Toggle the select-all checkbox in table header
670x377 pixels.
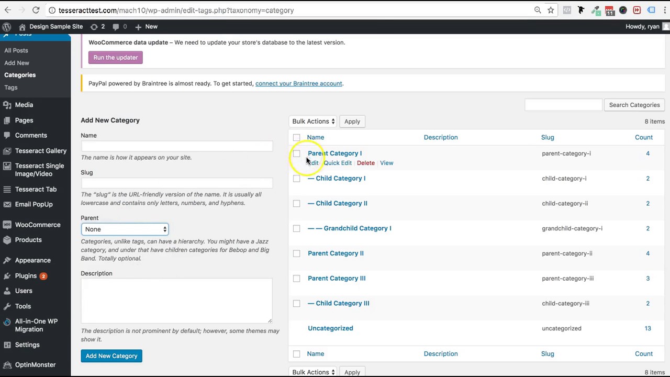(x=297, y=138)
